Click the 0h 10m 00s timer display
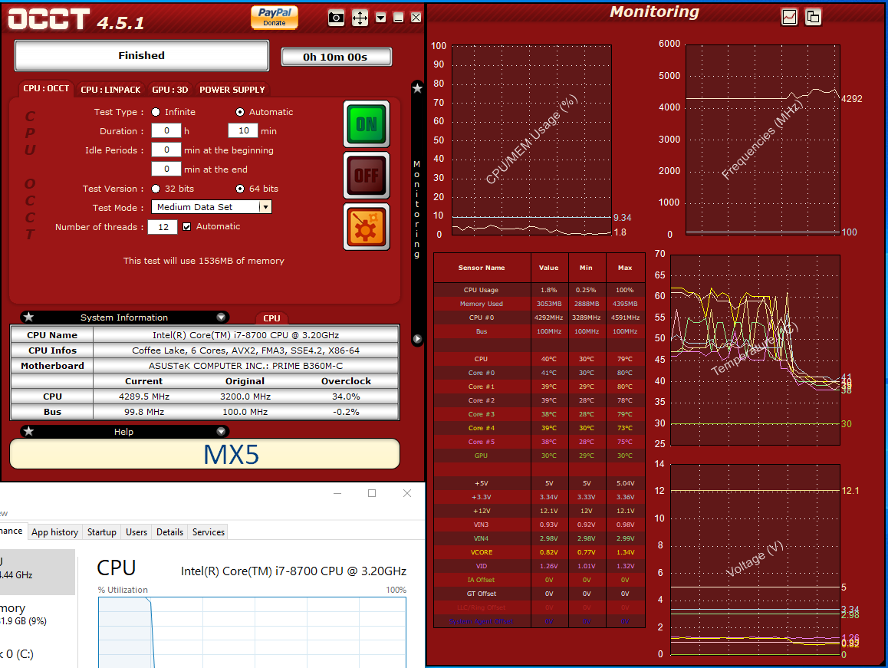Screen dimensions: 888x668 pyautogui.click(x=336, y=57)
